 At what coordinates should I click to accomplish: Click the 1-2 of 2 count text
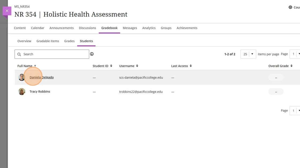(x=230, y=54)
